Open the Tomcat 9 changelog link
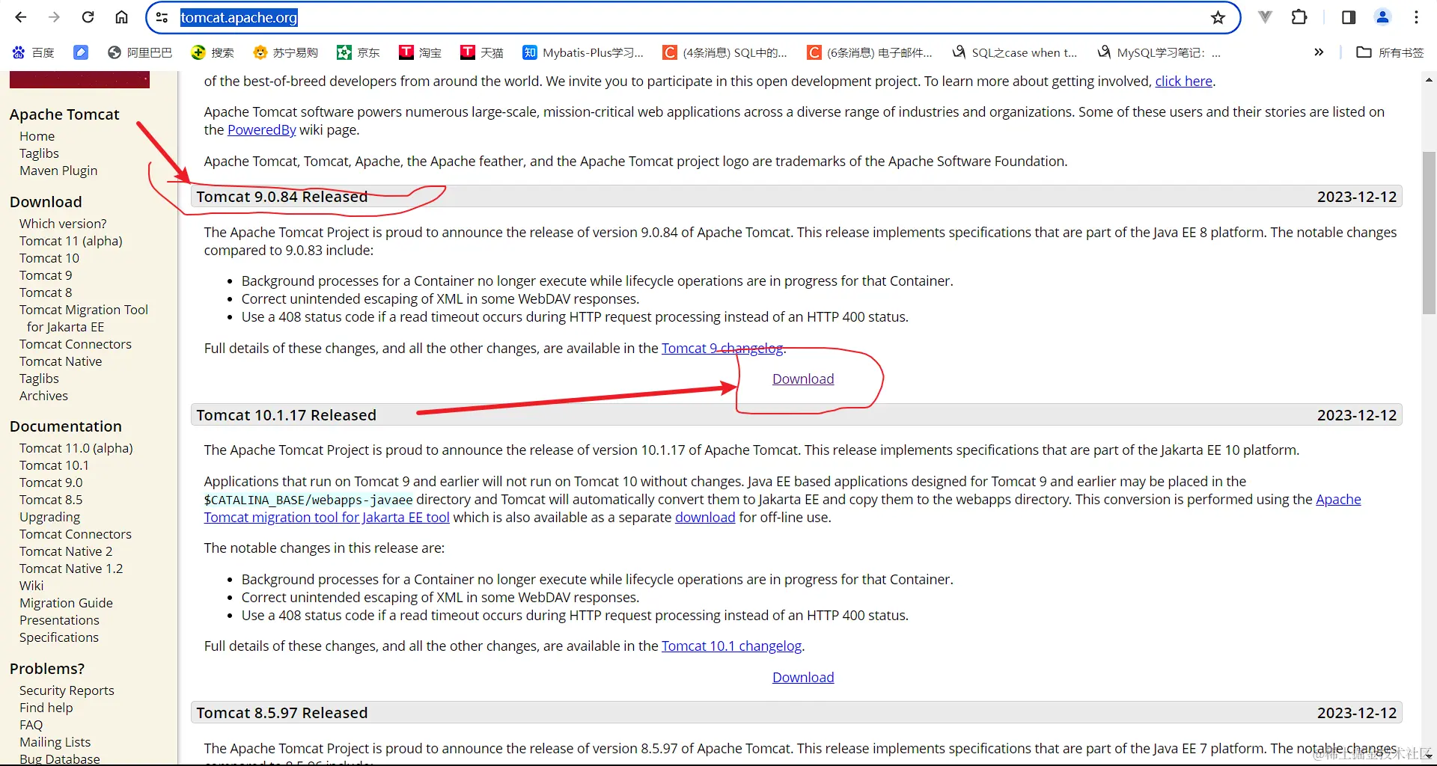This screenshot has height=766, width=1437. click(722, 348)
